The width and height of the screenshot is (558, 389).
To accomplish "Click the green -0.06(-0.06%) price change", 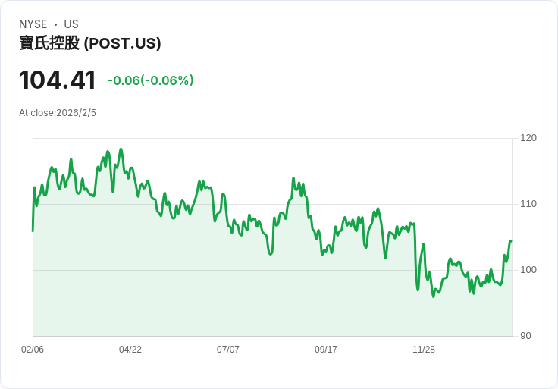I will pyautogui.click(x=150, y=80).
